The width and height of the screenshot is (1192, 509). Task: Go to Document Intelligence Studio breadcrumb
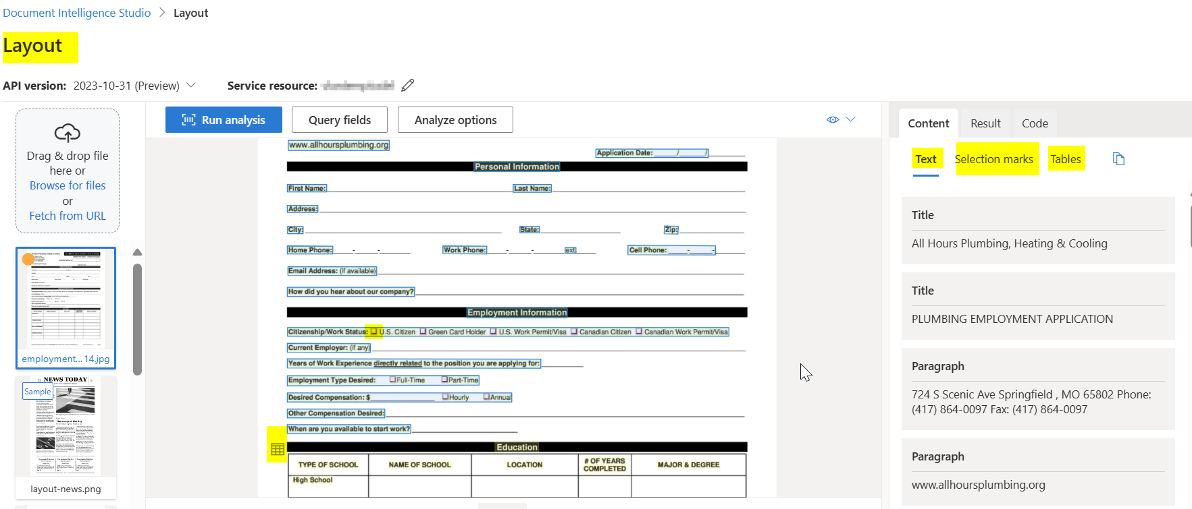[x=77, y=13]
